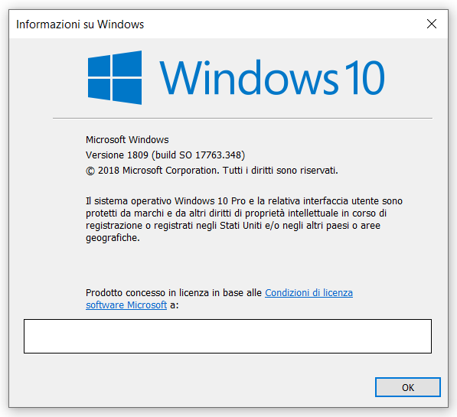Close the Informazioni su Windows dialog
The height and width of the screenshot is (417, 457).
point(431,24)
